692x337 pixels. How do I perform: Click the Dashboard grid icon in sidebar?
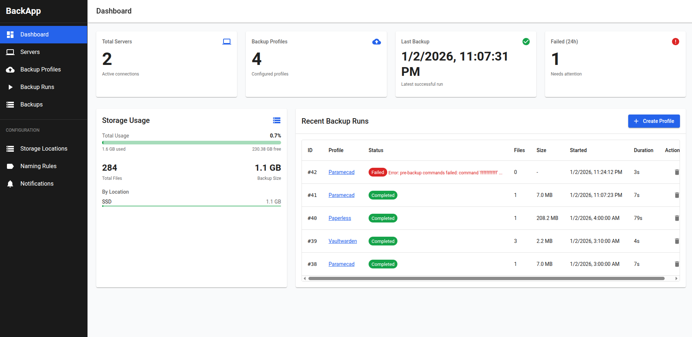point(10,35)
